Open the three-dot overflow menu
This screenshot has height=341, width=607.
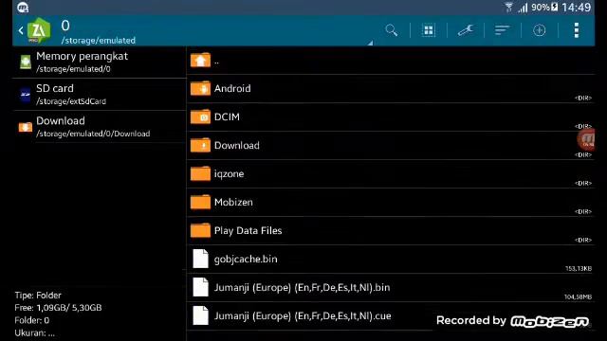tap(577, 30)
